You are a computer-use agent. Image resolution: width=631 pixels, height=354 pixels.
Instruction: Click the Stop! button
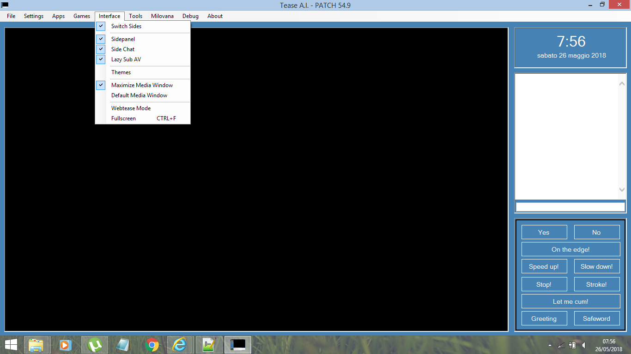tap(544, 284)
